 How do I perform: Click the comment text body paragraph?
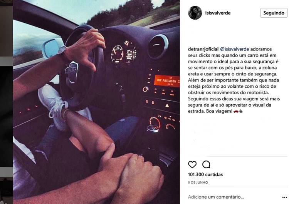[234, 80]
